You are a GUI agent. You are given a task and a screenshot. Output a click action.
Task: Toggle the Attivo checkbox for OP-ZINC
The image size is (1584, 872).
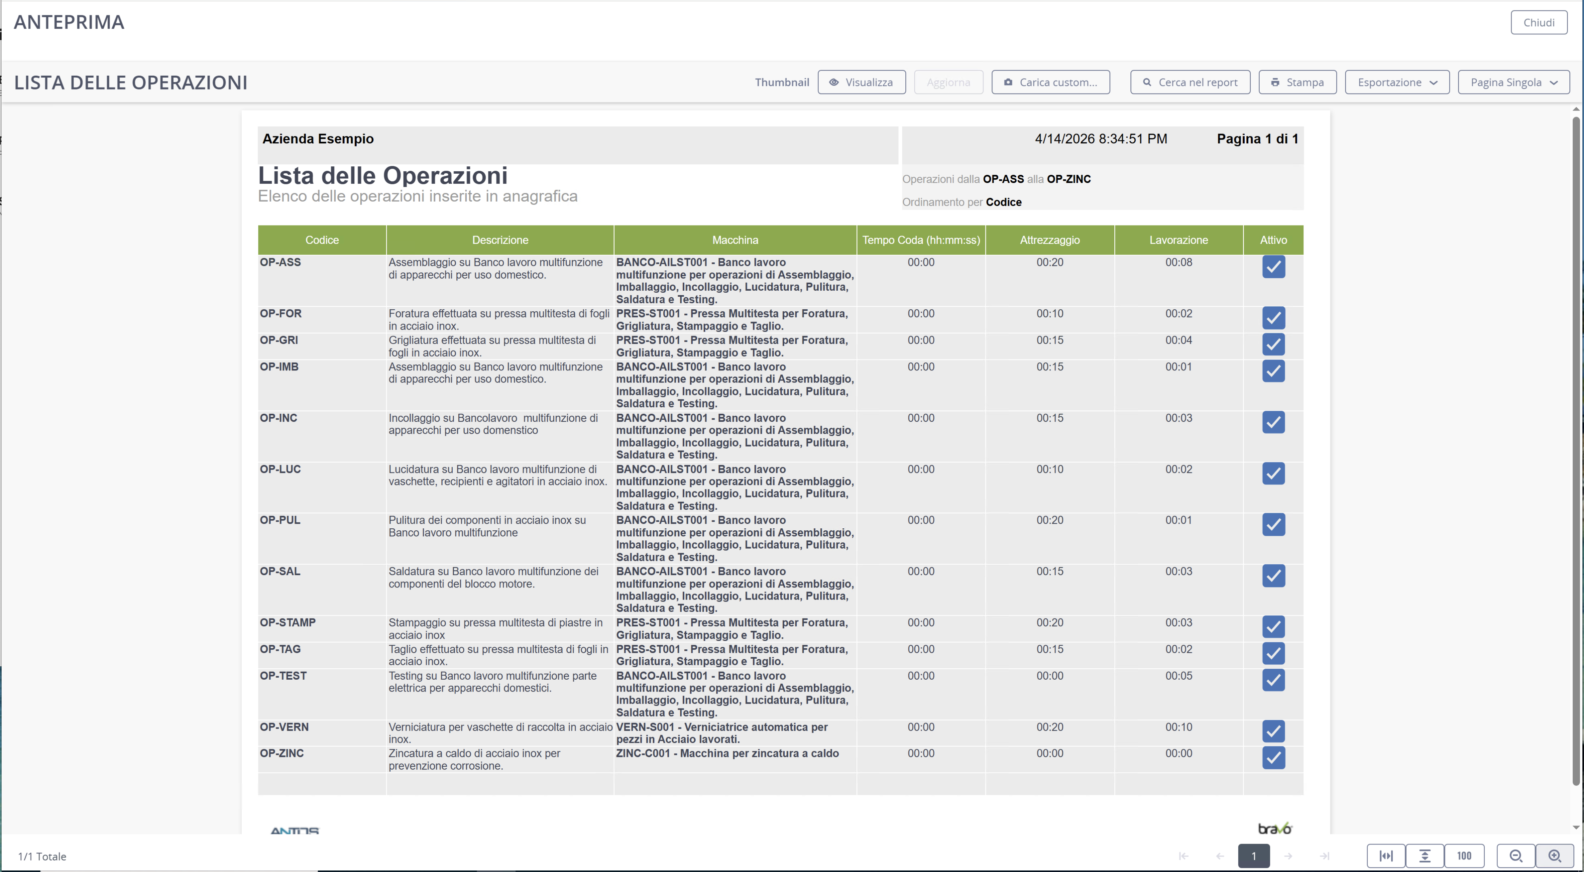pos(1273,757)
